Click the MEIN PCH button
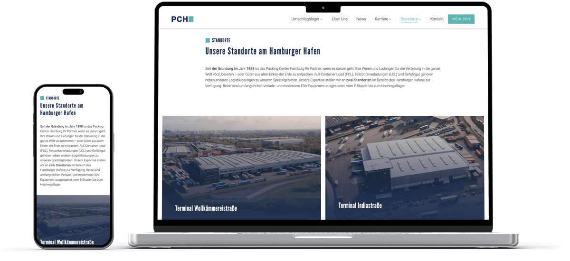Viewport: 570px width, 261px height. pyautogui.click(x=461, y=19)
